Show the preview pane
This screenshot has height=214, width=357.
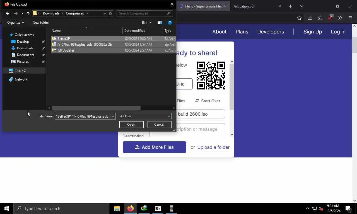click(x=160, y=23)
